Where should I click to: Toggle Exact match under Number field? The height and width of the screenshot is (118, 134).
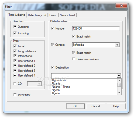73,36
